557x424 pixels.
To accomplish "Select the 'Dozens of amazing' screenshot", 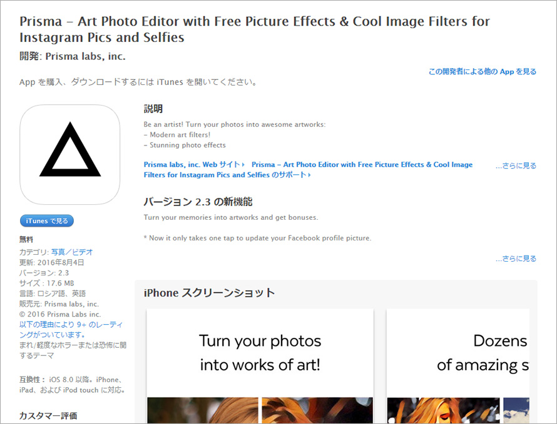I will 458,365.
